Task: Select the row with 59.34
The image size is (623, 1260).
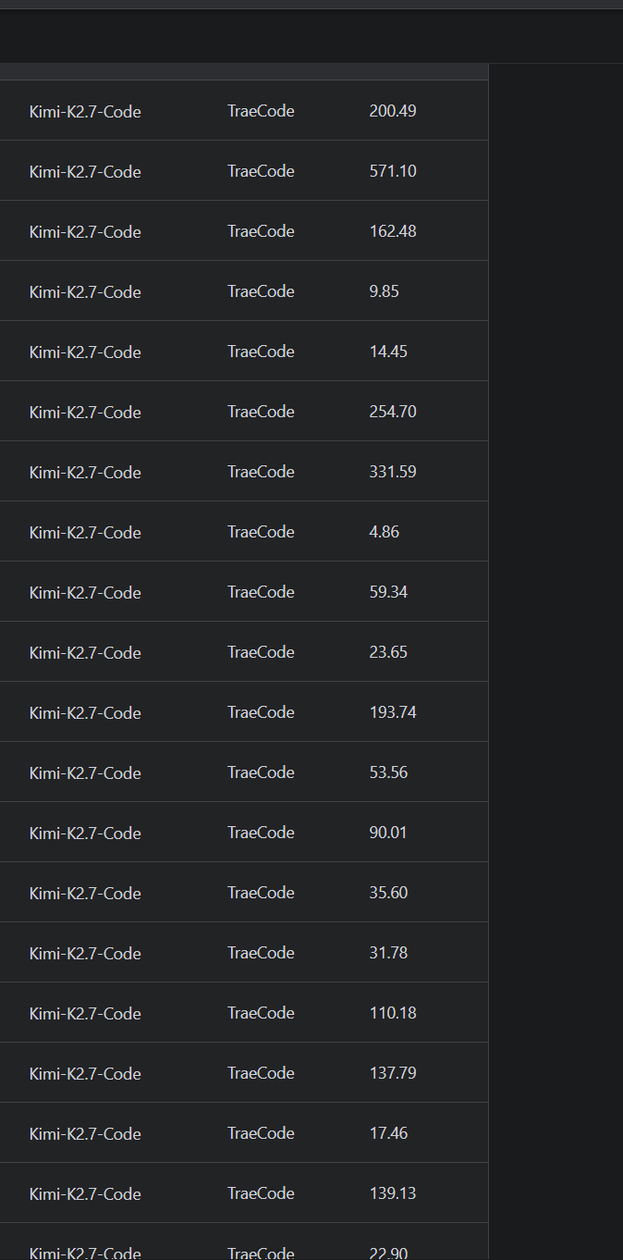Action: click(x=244, y=592)
